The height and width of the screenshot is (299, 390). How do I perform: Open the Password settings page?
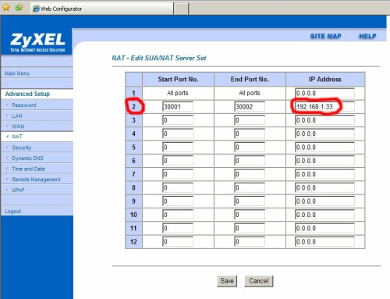tap(24, 105)
